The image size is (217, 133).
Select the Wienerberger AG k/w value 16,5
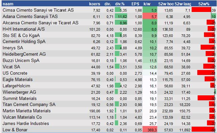coord(153,92)
